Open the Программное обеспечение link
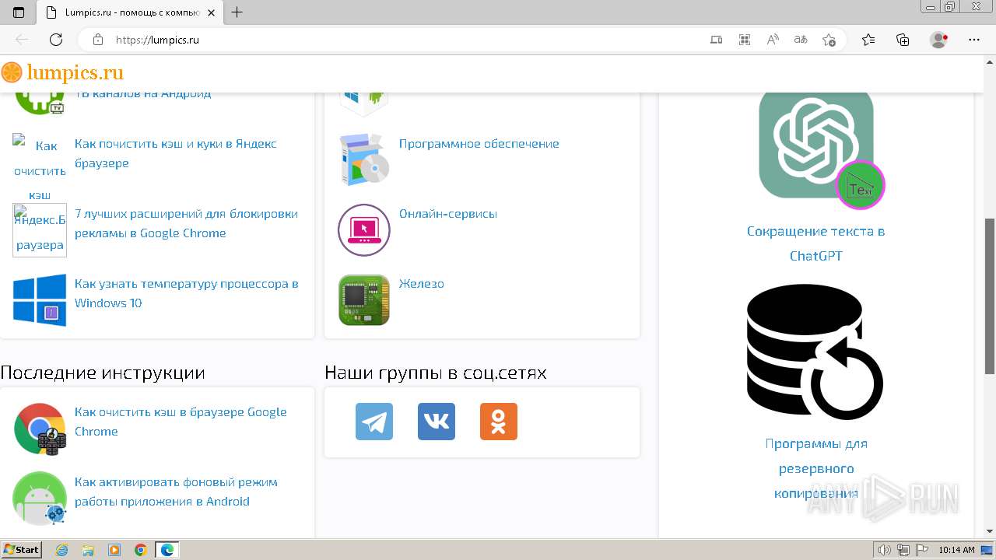The width and height of the screenshot is (996, 560). (479, 144)
